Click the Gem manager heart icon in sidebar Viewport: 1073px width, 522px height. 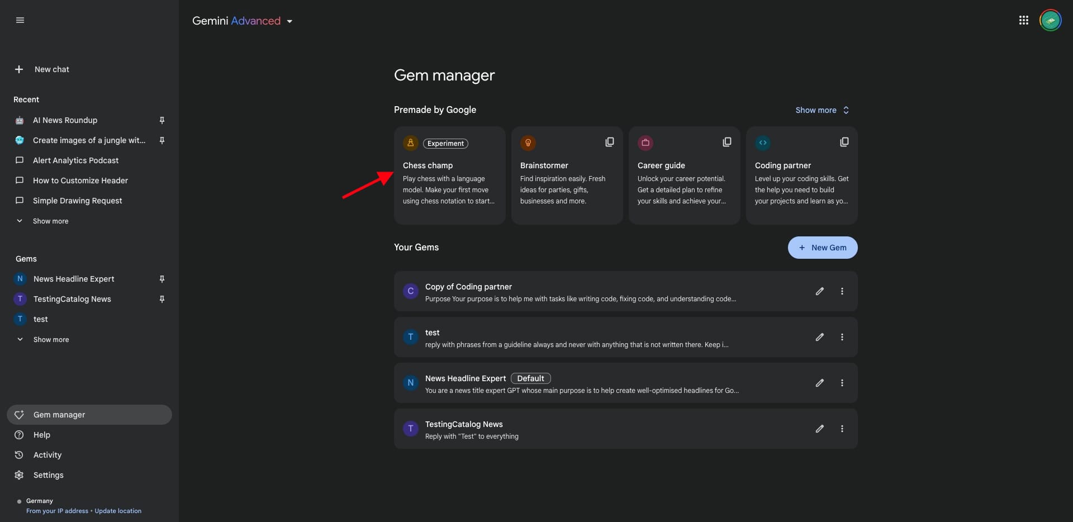click(x=19, y=415)
